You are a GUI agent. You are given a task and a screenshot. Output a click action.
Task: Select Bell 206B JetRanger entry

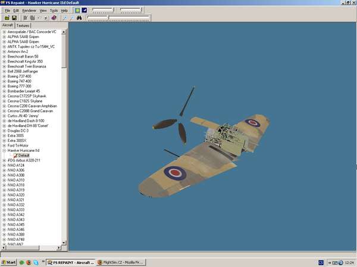click(x=23, y=72)
